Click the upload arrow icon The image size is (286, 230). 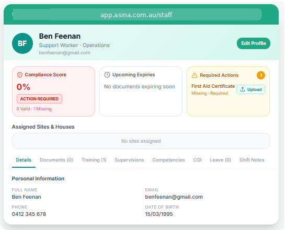(243, 89)
